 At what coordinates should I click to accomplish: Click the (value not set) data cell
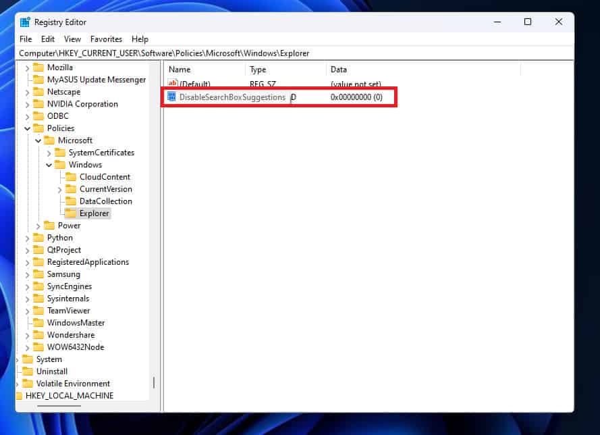pyautogui.click(x=356, y=84)
